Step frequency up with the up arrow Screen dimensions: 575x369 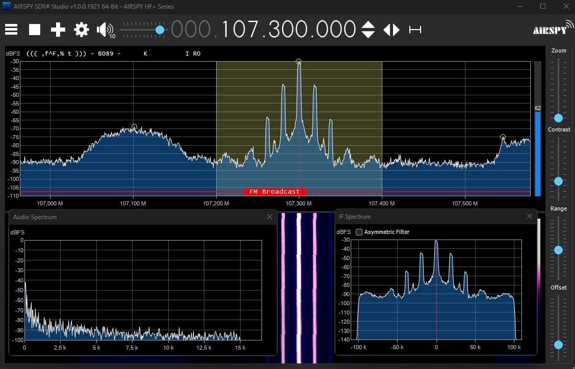point(368,24)
